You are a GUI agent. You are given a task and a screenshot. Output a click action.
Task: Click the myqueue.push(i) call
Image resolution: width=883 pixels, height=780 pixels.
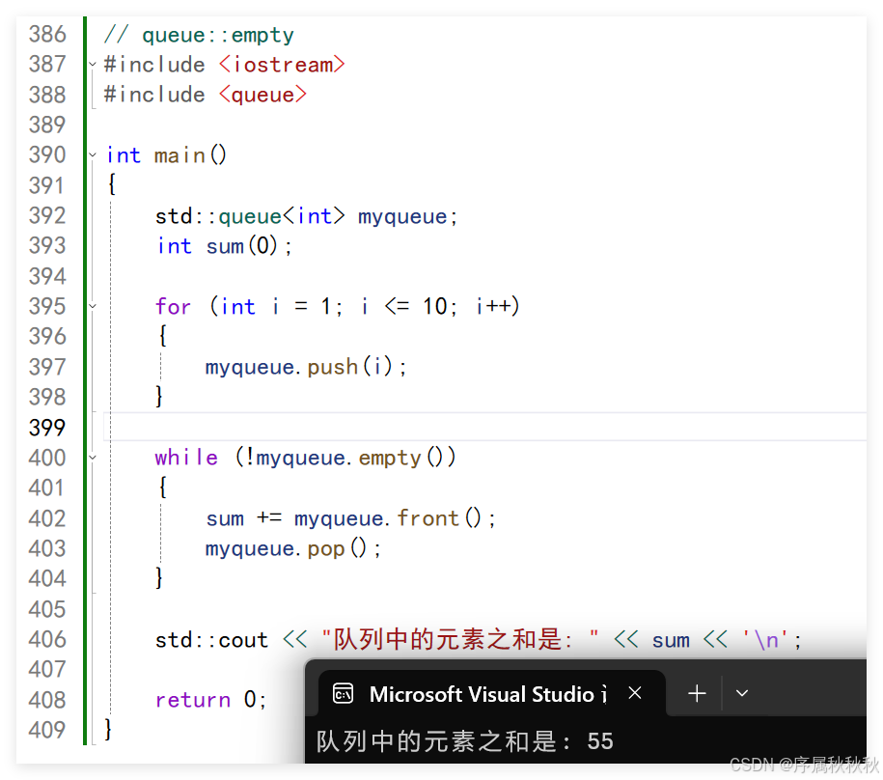click(x=305, y=367)
